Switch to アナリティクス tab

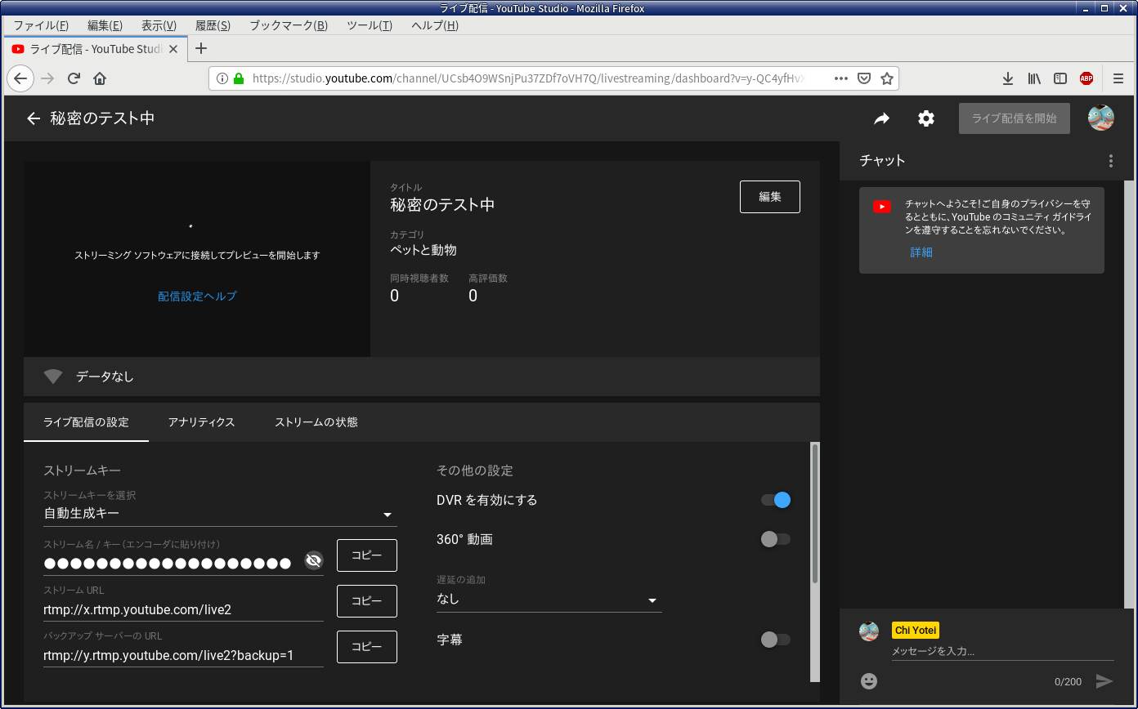[201, 422]
